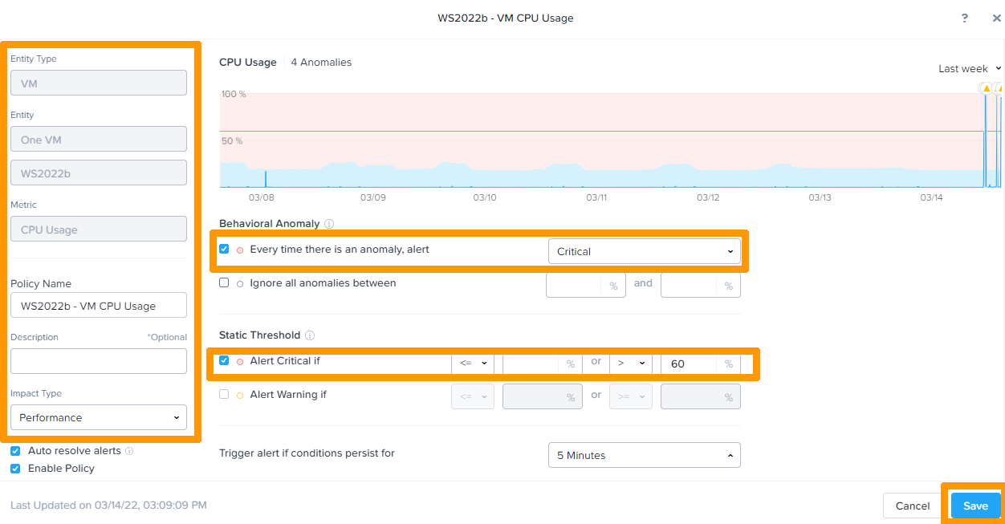Open the Alert Critical greater-than operator dropdown
Viewport: 1005px width, 524px height.
630,364
